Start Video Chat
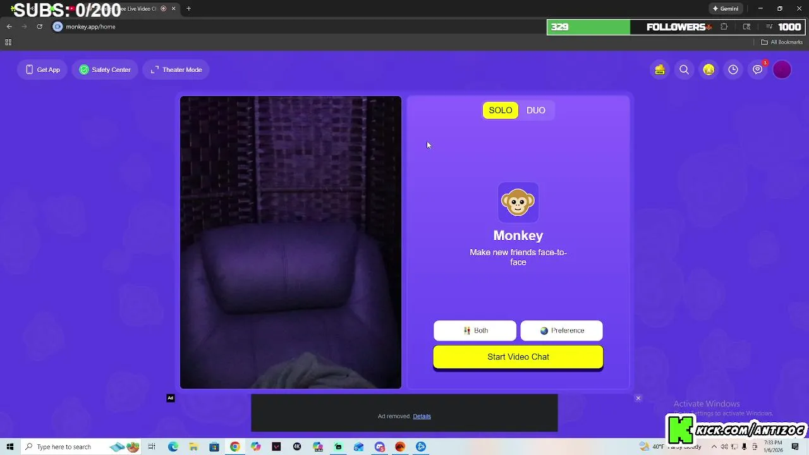 pos(518,357)
